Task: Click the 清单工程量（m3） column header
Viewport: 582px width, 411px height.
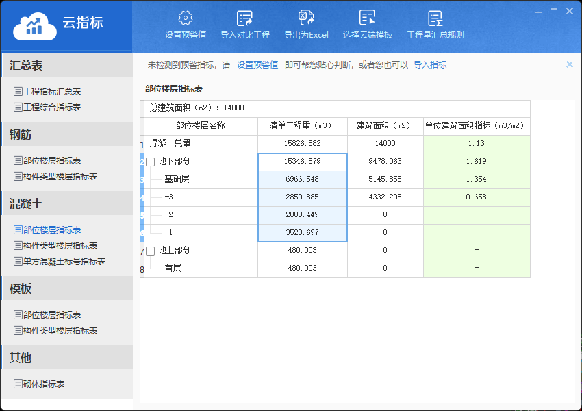Action: coord(303,126)
